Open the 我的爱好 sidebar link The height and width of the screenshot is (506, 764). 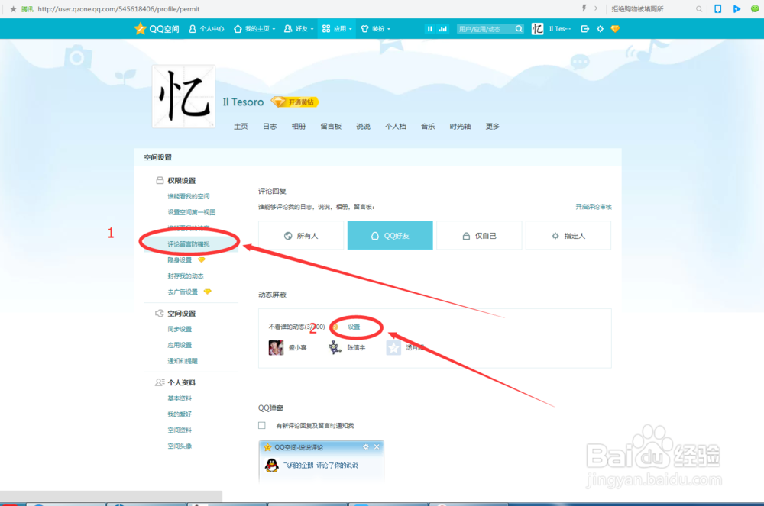(x=180, y=414)
